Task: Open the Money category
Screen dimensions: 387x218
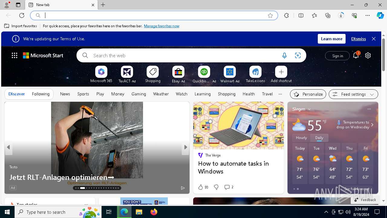Action: pyautogui.click(x=118, y=94)
